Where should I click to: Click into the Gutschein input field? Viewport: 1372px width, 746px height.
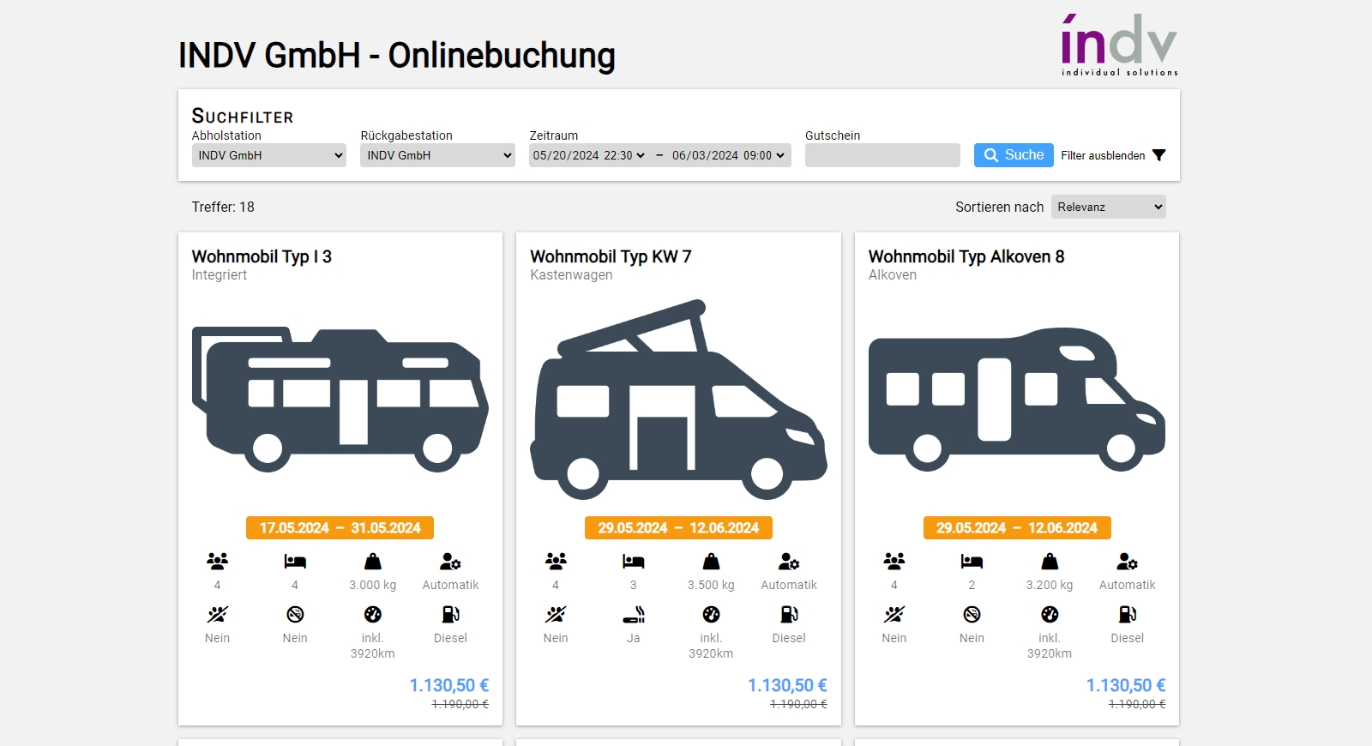click(x=882, y=155)
